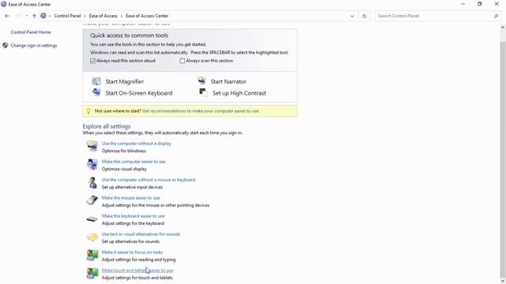Open Set up High Contrast
Viewport: 506px width, 284px height.
(239, 93)
